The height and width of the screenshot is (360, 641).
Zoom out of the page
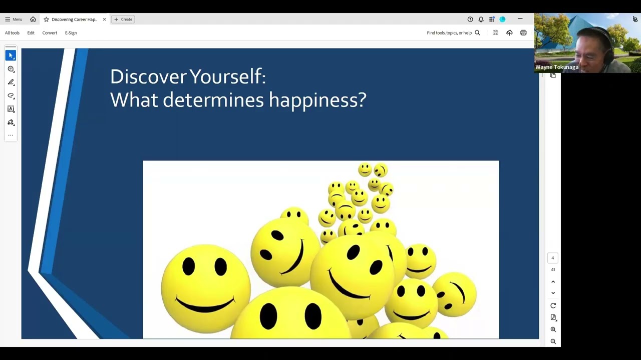click(x=553, y=341)
